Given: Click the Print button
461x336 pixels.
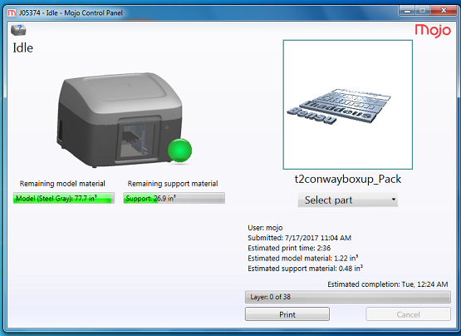Looking at the screenshot, I should click(x=287, y=314).
